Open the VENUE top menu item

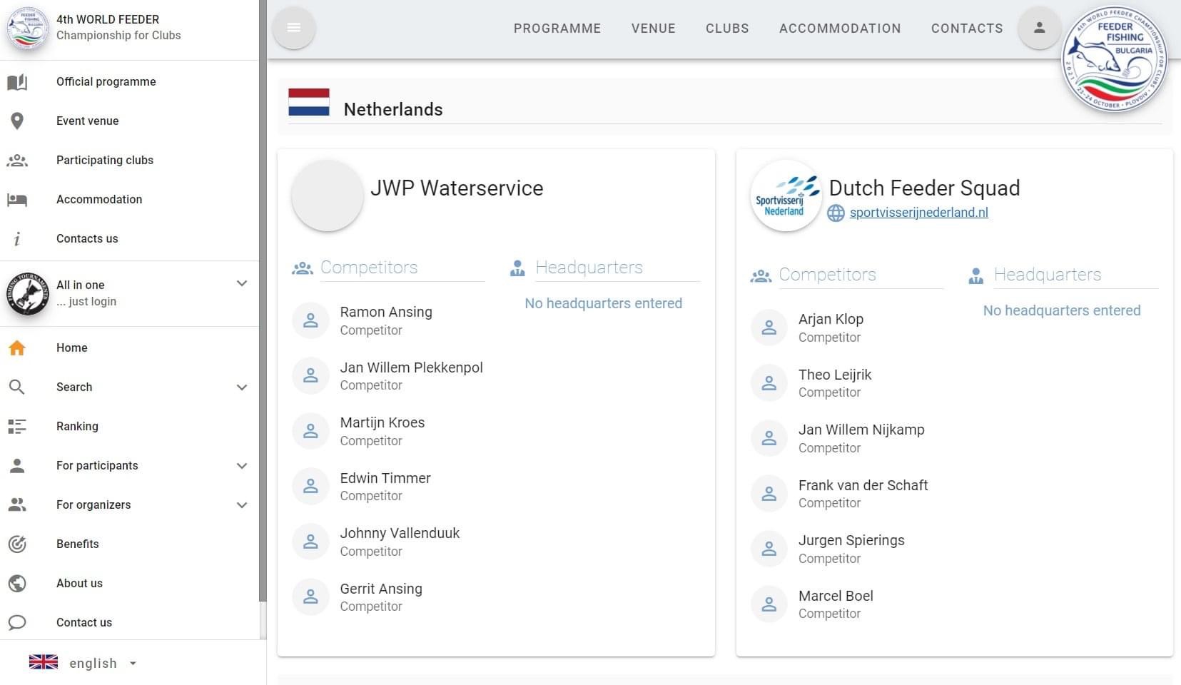coord(654,29)
